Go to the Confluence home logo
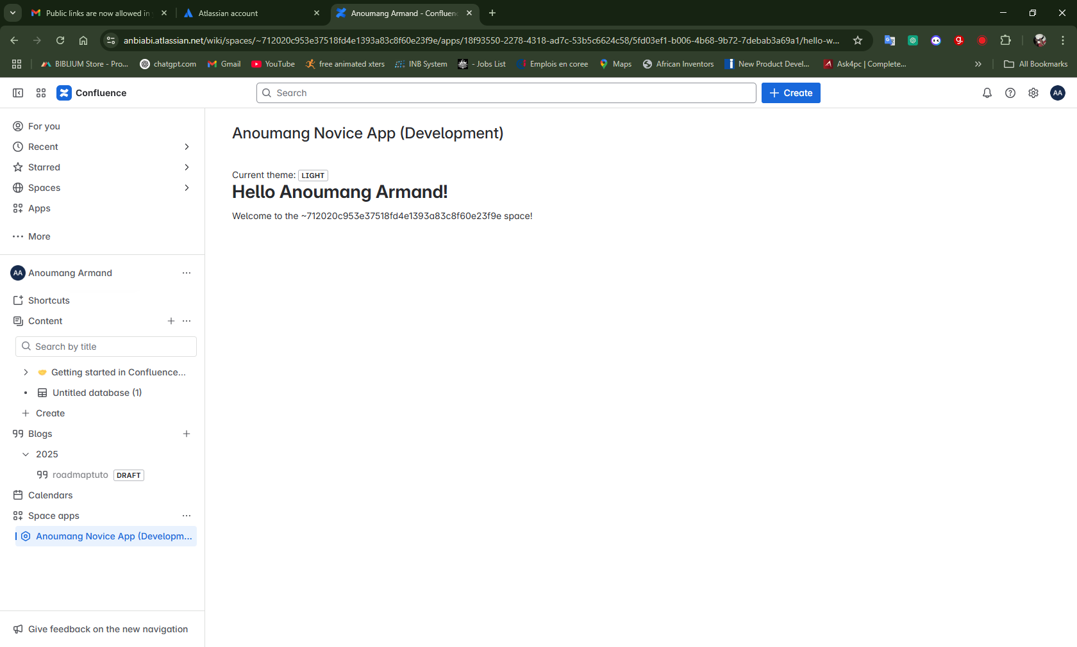This screenshot has height=647, width=1077. tap(92, 93)
